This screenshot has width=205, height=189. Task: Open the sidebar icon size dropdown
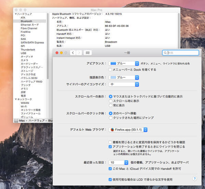[x=124, y=84]
